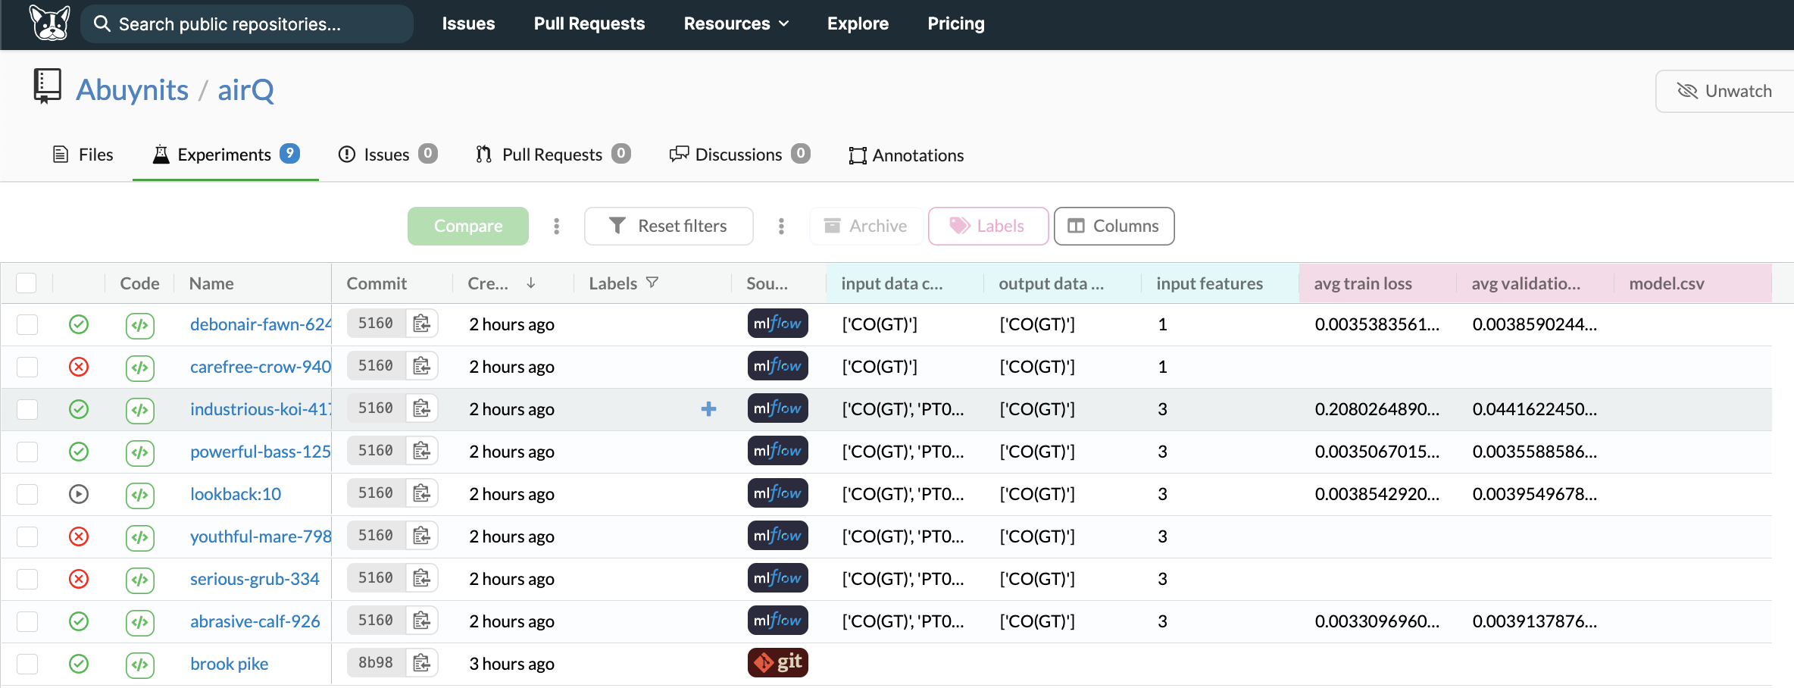Select checkbox for debonair-fawn-624
This screenshot has height=688, width=1794.
pos(27,324)
